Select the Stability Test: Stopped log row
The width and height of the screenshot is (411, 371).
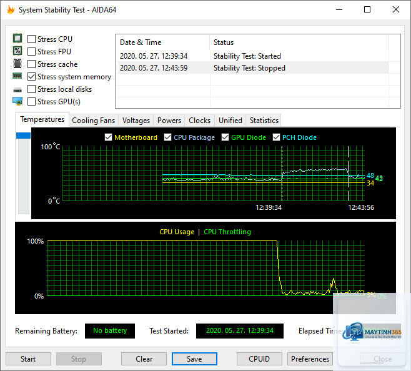coord(253,68)
